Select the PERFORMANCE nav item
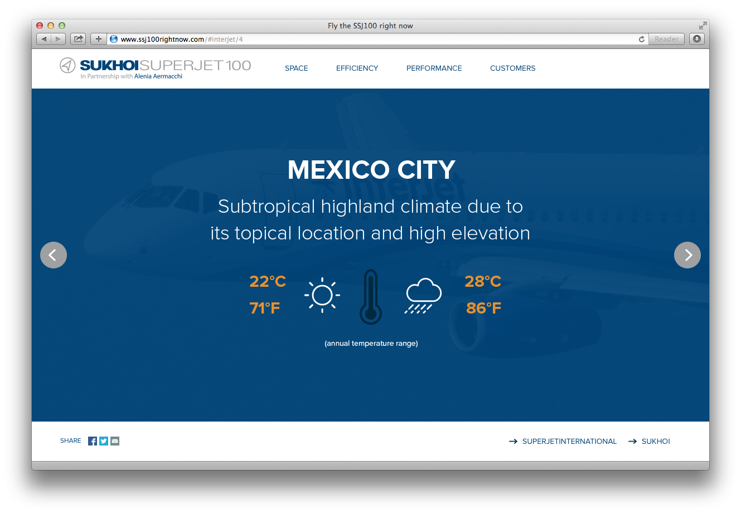The height and width of the screenshot is (514, 741). click(434, 68)
